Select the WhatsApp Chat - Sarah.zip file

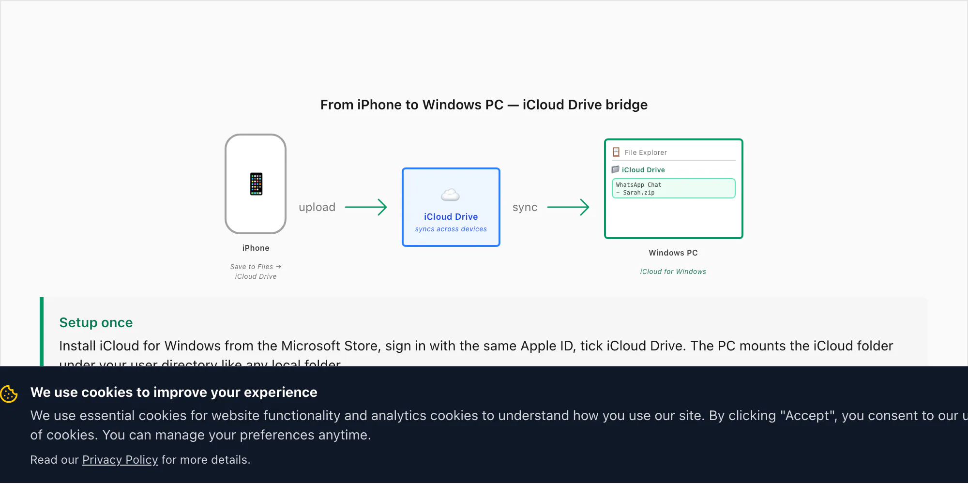pos(673,188)
